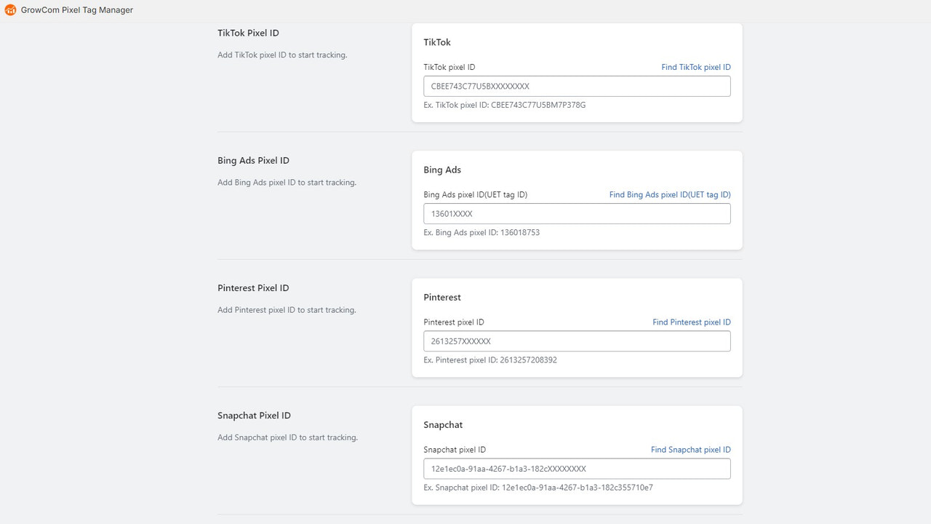This screenshot has height=524, width=931.
Task: Click the example TikTok pixel ID CBEE743C77U5BM7P378G text
Action: pos(505,106)
